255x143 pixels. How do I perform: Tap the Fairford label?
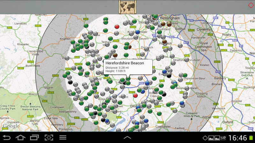click(x=179, y=128)
